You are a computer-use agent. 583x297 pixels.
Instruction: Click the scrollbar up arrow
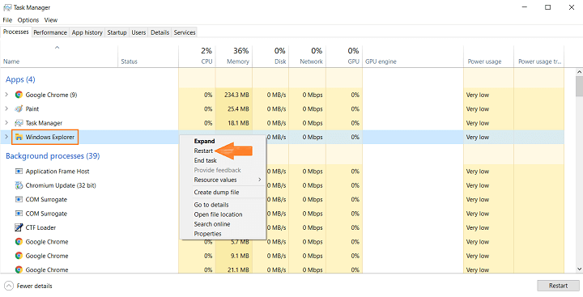[579, 72]
